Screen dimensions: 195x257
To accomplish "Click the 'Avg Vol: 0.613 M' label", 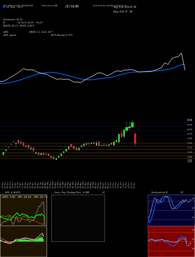I will coord(124,7).
